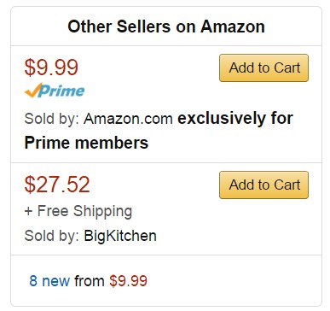
Task: Click the word 'from' beside '8 new'
Action: [x=90, y=281]
